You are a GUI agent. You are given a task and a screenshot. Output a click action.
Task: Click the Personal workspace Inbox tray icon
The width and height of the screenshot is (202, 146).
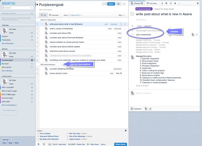(x=32, y=33)
